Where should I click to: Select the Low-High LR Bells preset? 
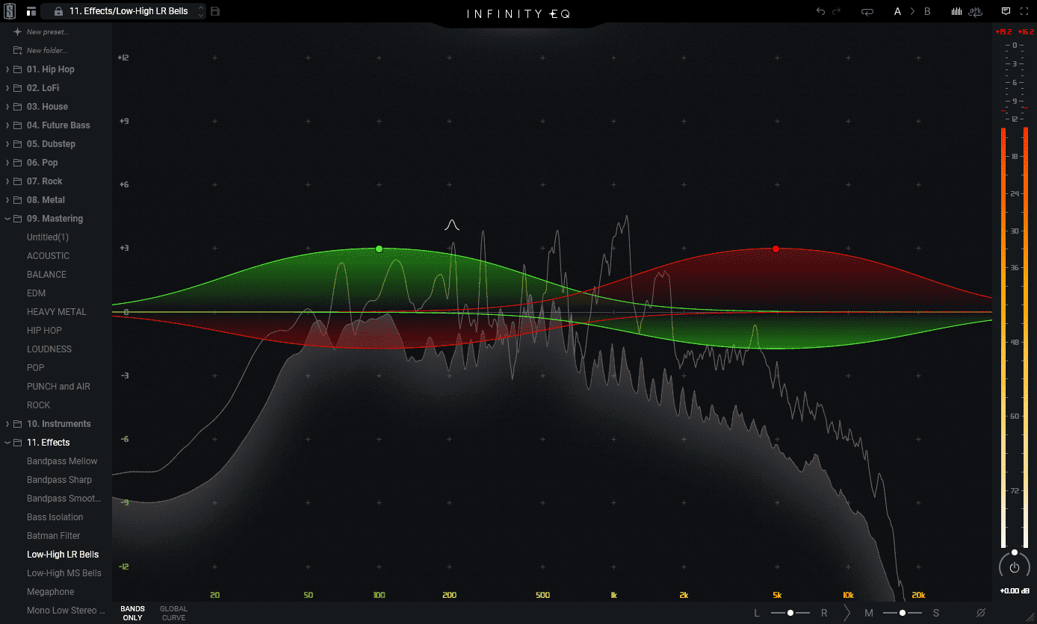tap(63, 555)
